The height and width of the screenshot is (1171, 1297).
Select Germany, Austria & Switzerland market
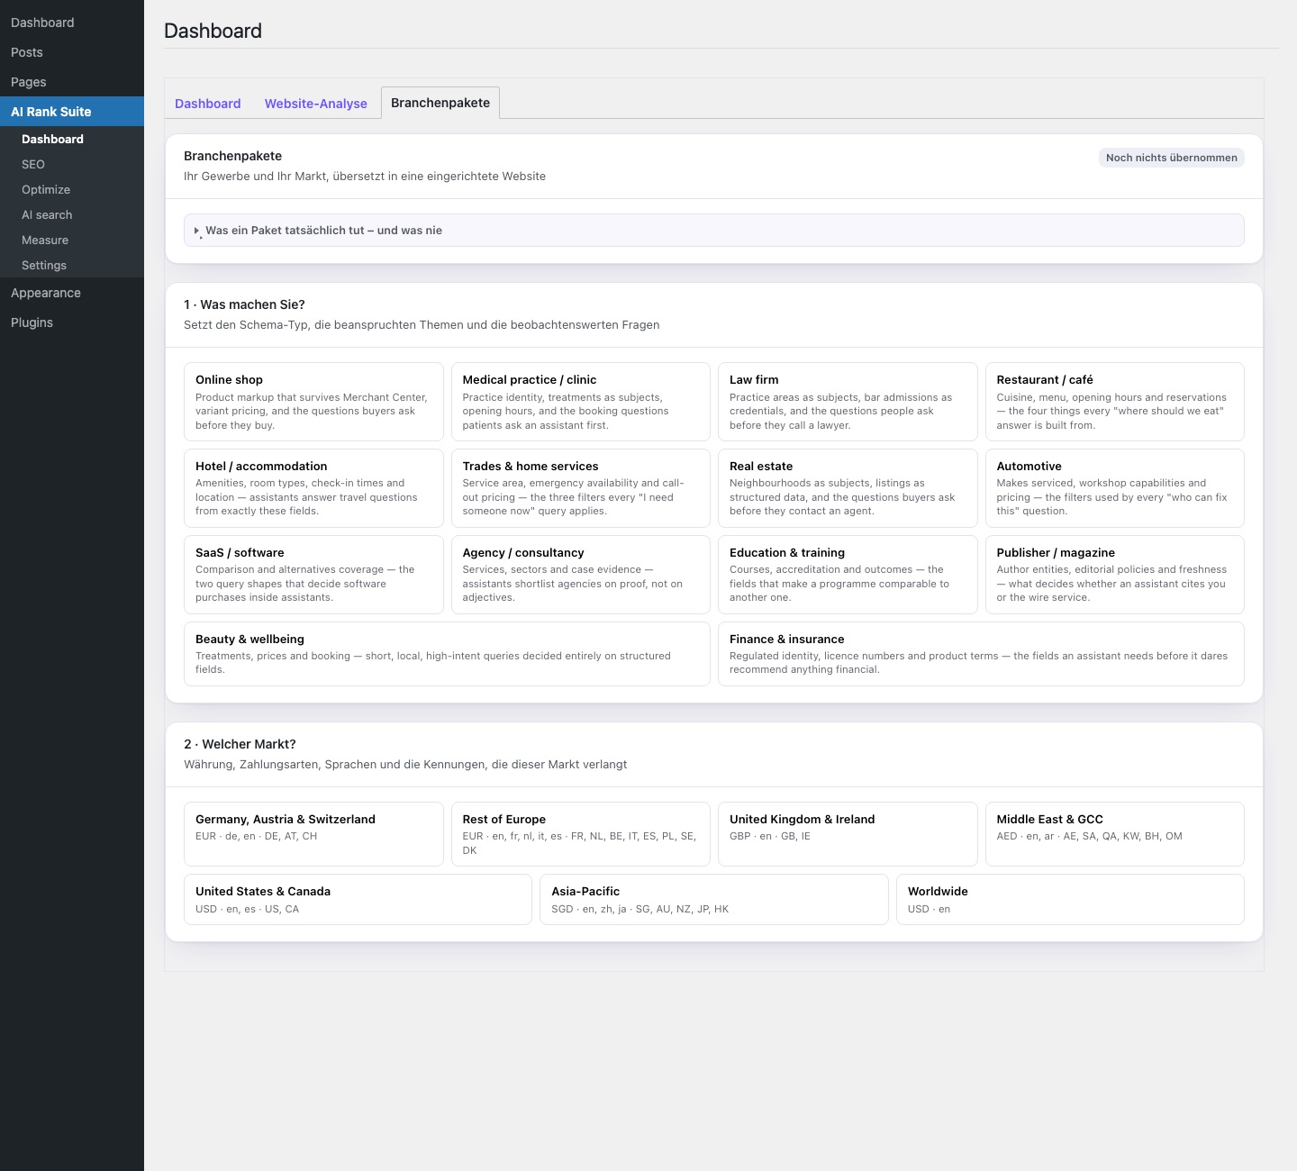coord(313,834)
